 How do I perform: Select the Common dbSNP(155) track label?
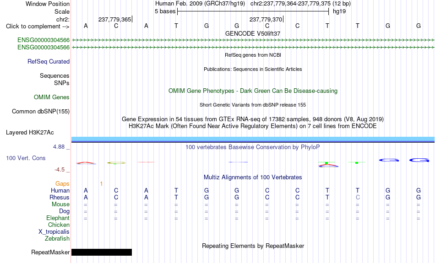(x=41, y=112)
